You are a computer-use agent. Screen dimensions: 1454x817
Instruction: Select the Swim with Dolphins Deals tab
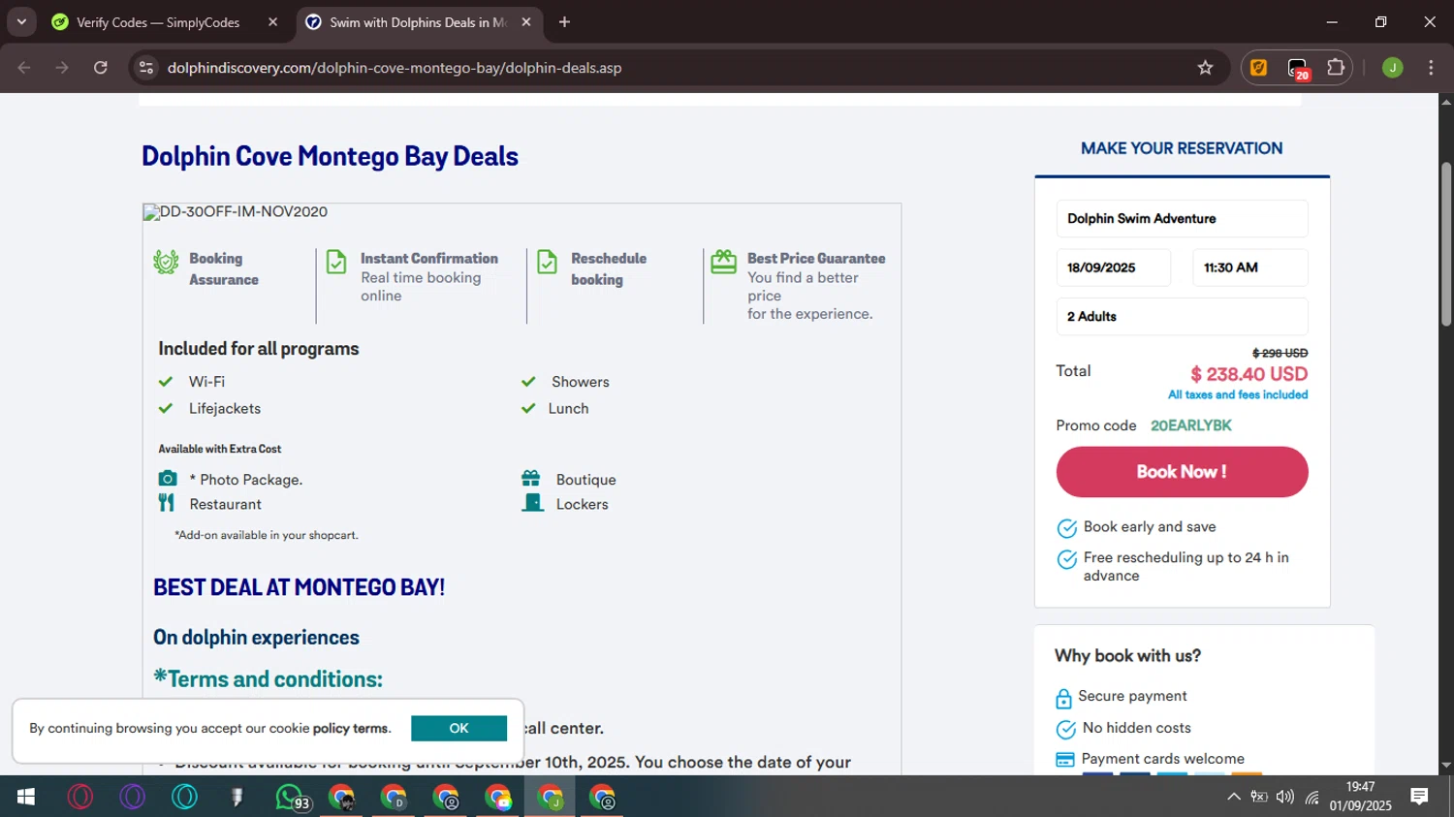(417, 22)
